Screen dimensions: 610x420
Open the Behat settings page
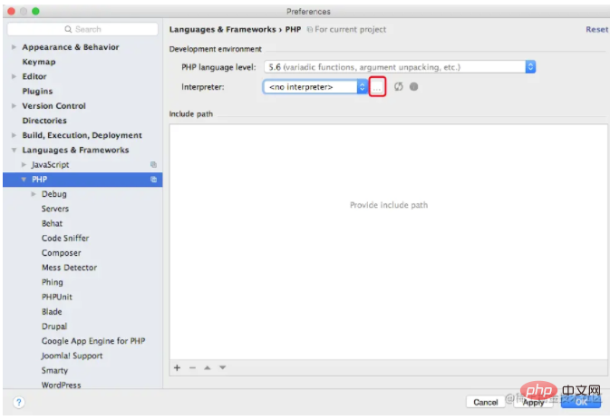pyautogui.click(x=53, y=223)
